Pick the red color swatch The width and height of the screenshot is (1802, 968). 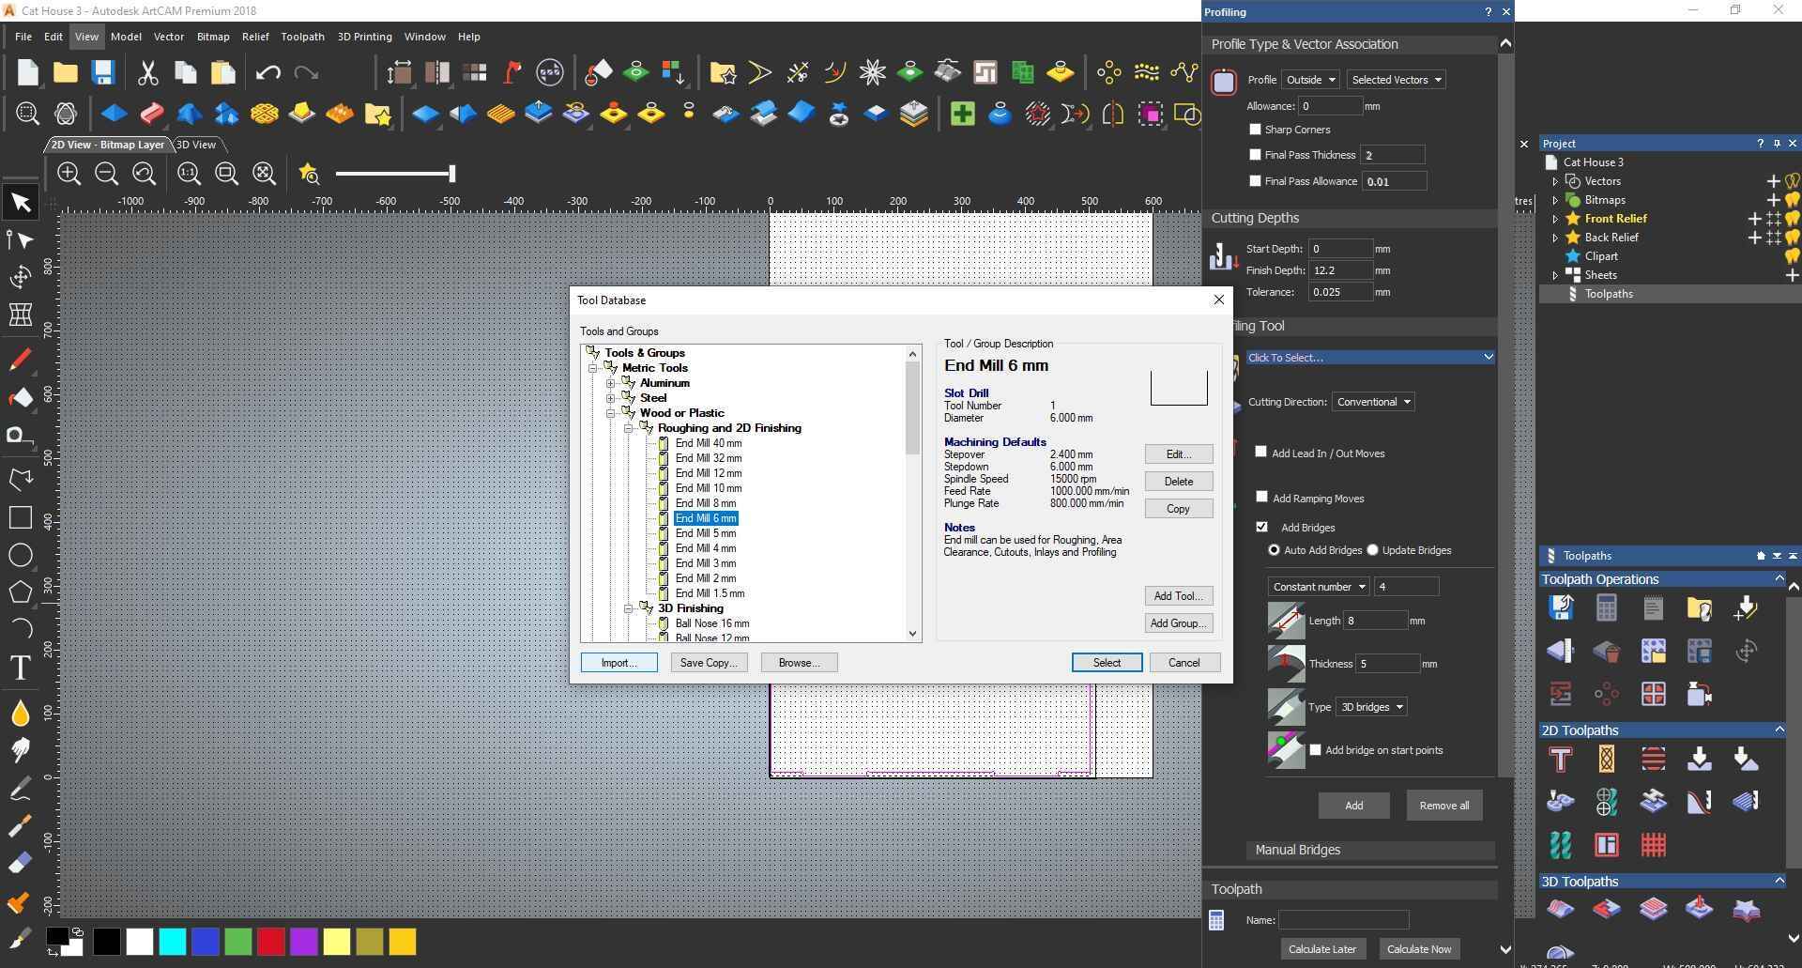click(x=271, y=942)
